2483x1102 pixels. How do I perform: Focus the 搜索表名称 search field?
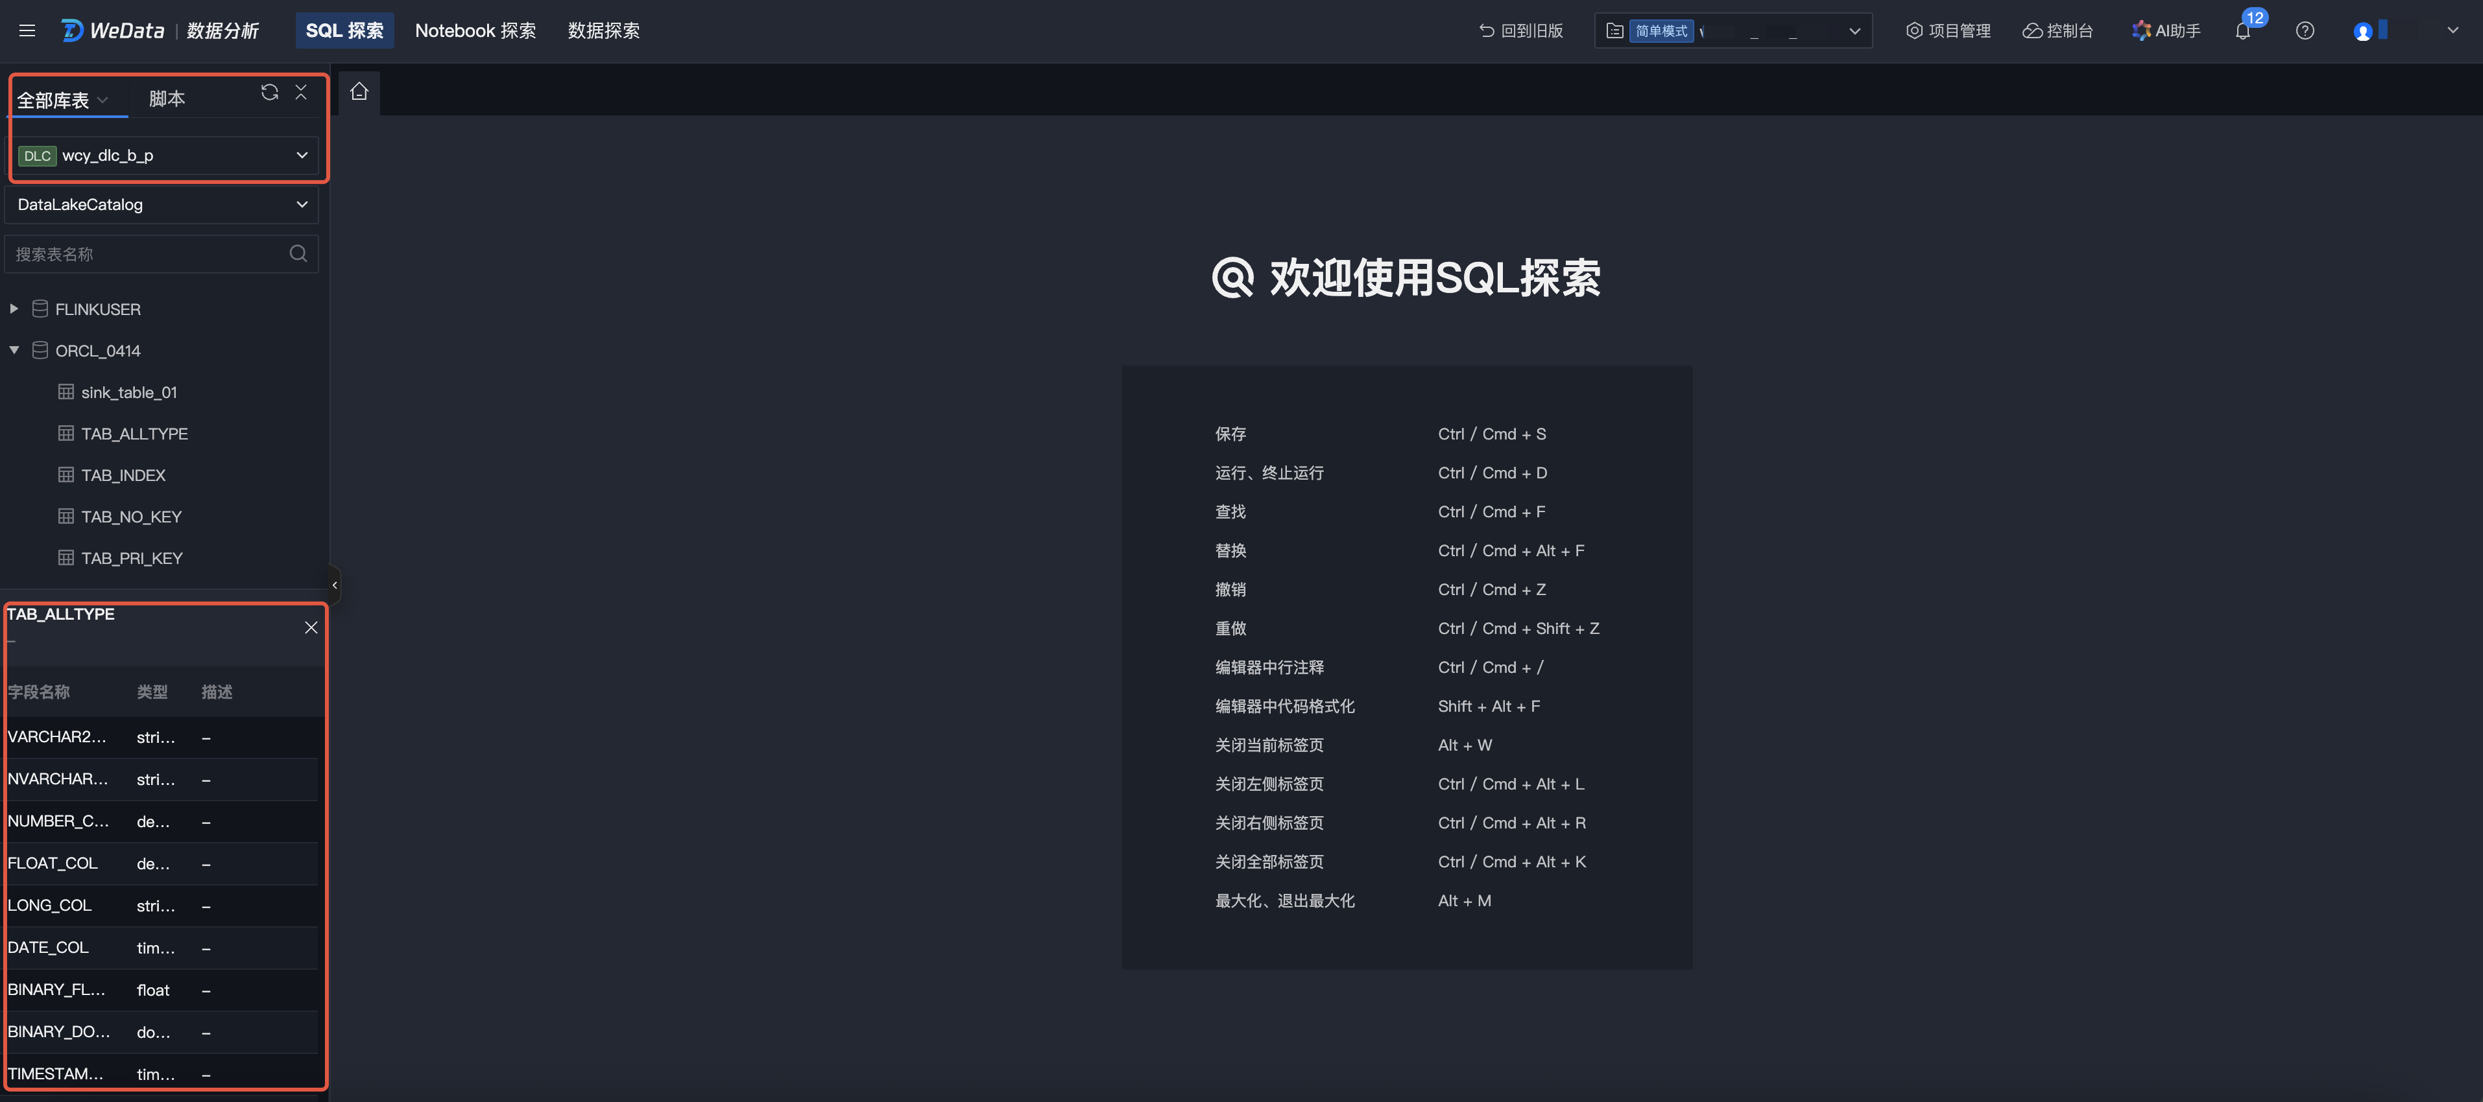[x=145, y=254]
